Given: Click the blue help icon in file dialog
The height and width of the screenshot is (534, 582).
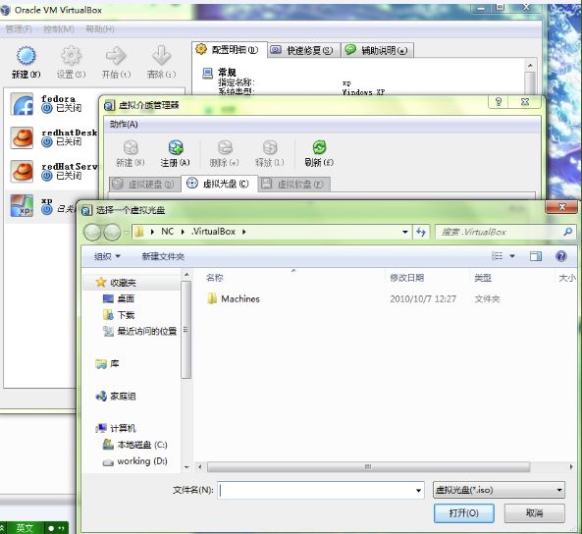Looking at the screenshot, I should pyautogui.click(x=561, y=256).
